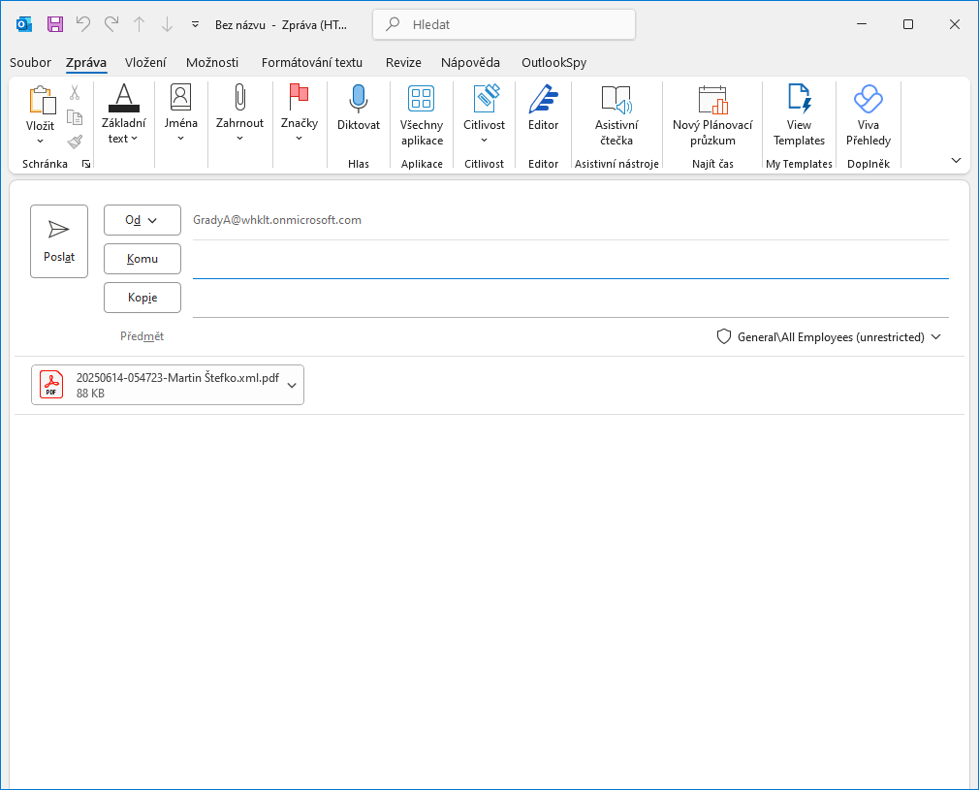Create Nový Plánovací průzkum poll
The image size is (979, 790).
[712, 115]
